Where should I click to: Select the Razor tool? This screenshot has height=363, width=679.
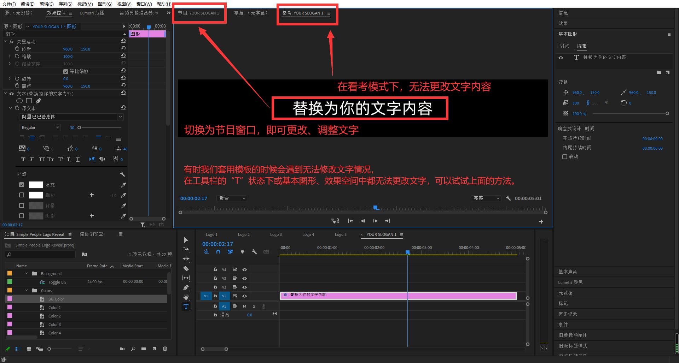186,268
